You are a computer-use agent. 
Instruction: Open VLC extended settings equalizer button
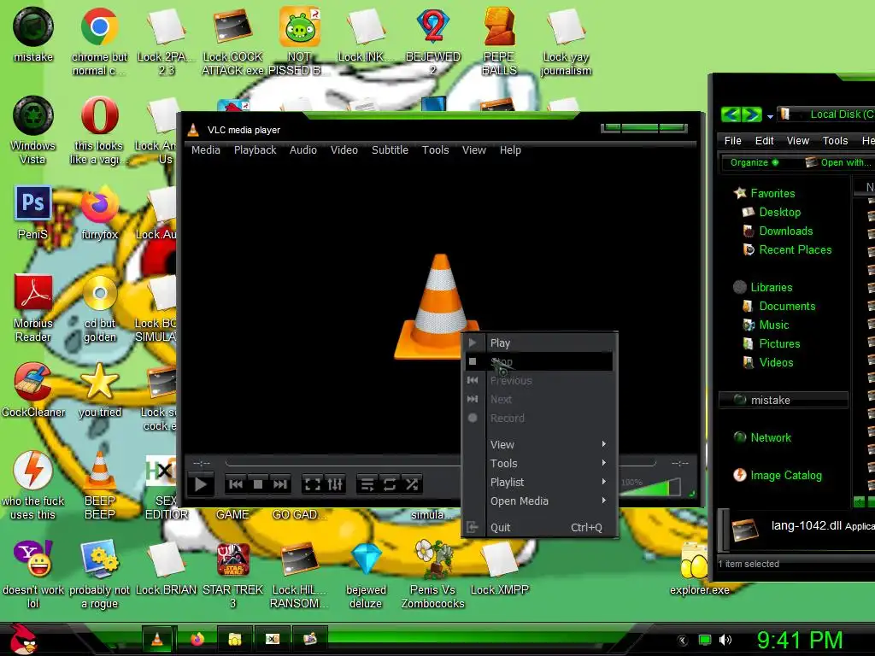[x=335, y=484]
